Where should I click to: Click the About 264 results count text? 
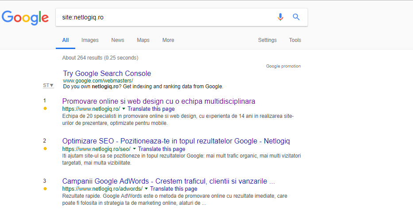point(100,58)
